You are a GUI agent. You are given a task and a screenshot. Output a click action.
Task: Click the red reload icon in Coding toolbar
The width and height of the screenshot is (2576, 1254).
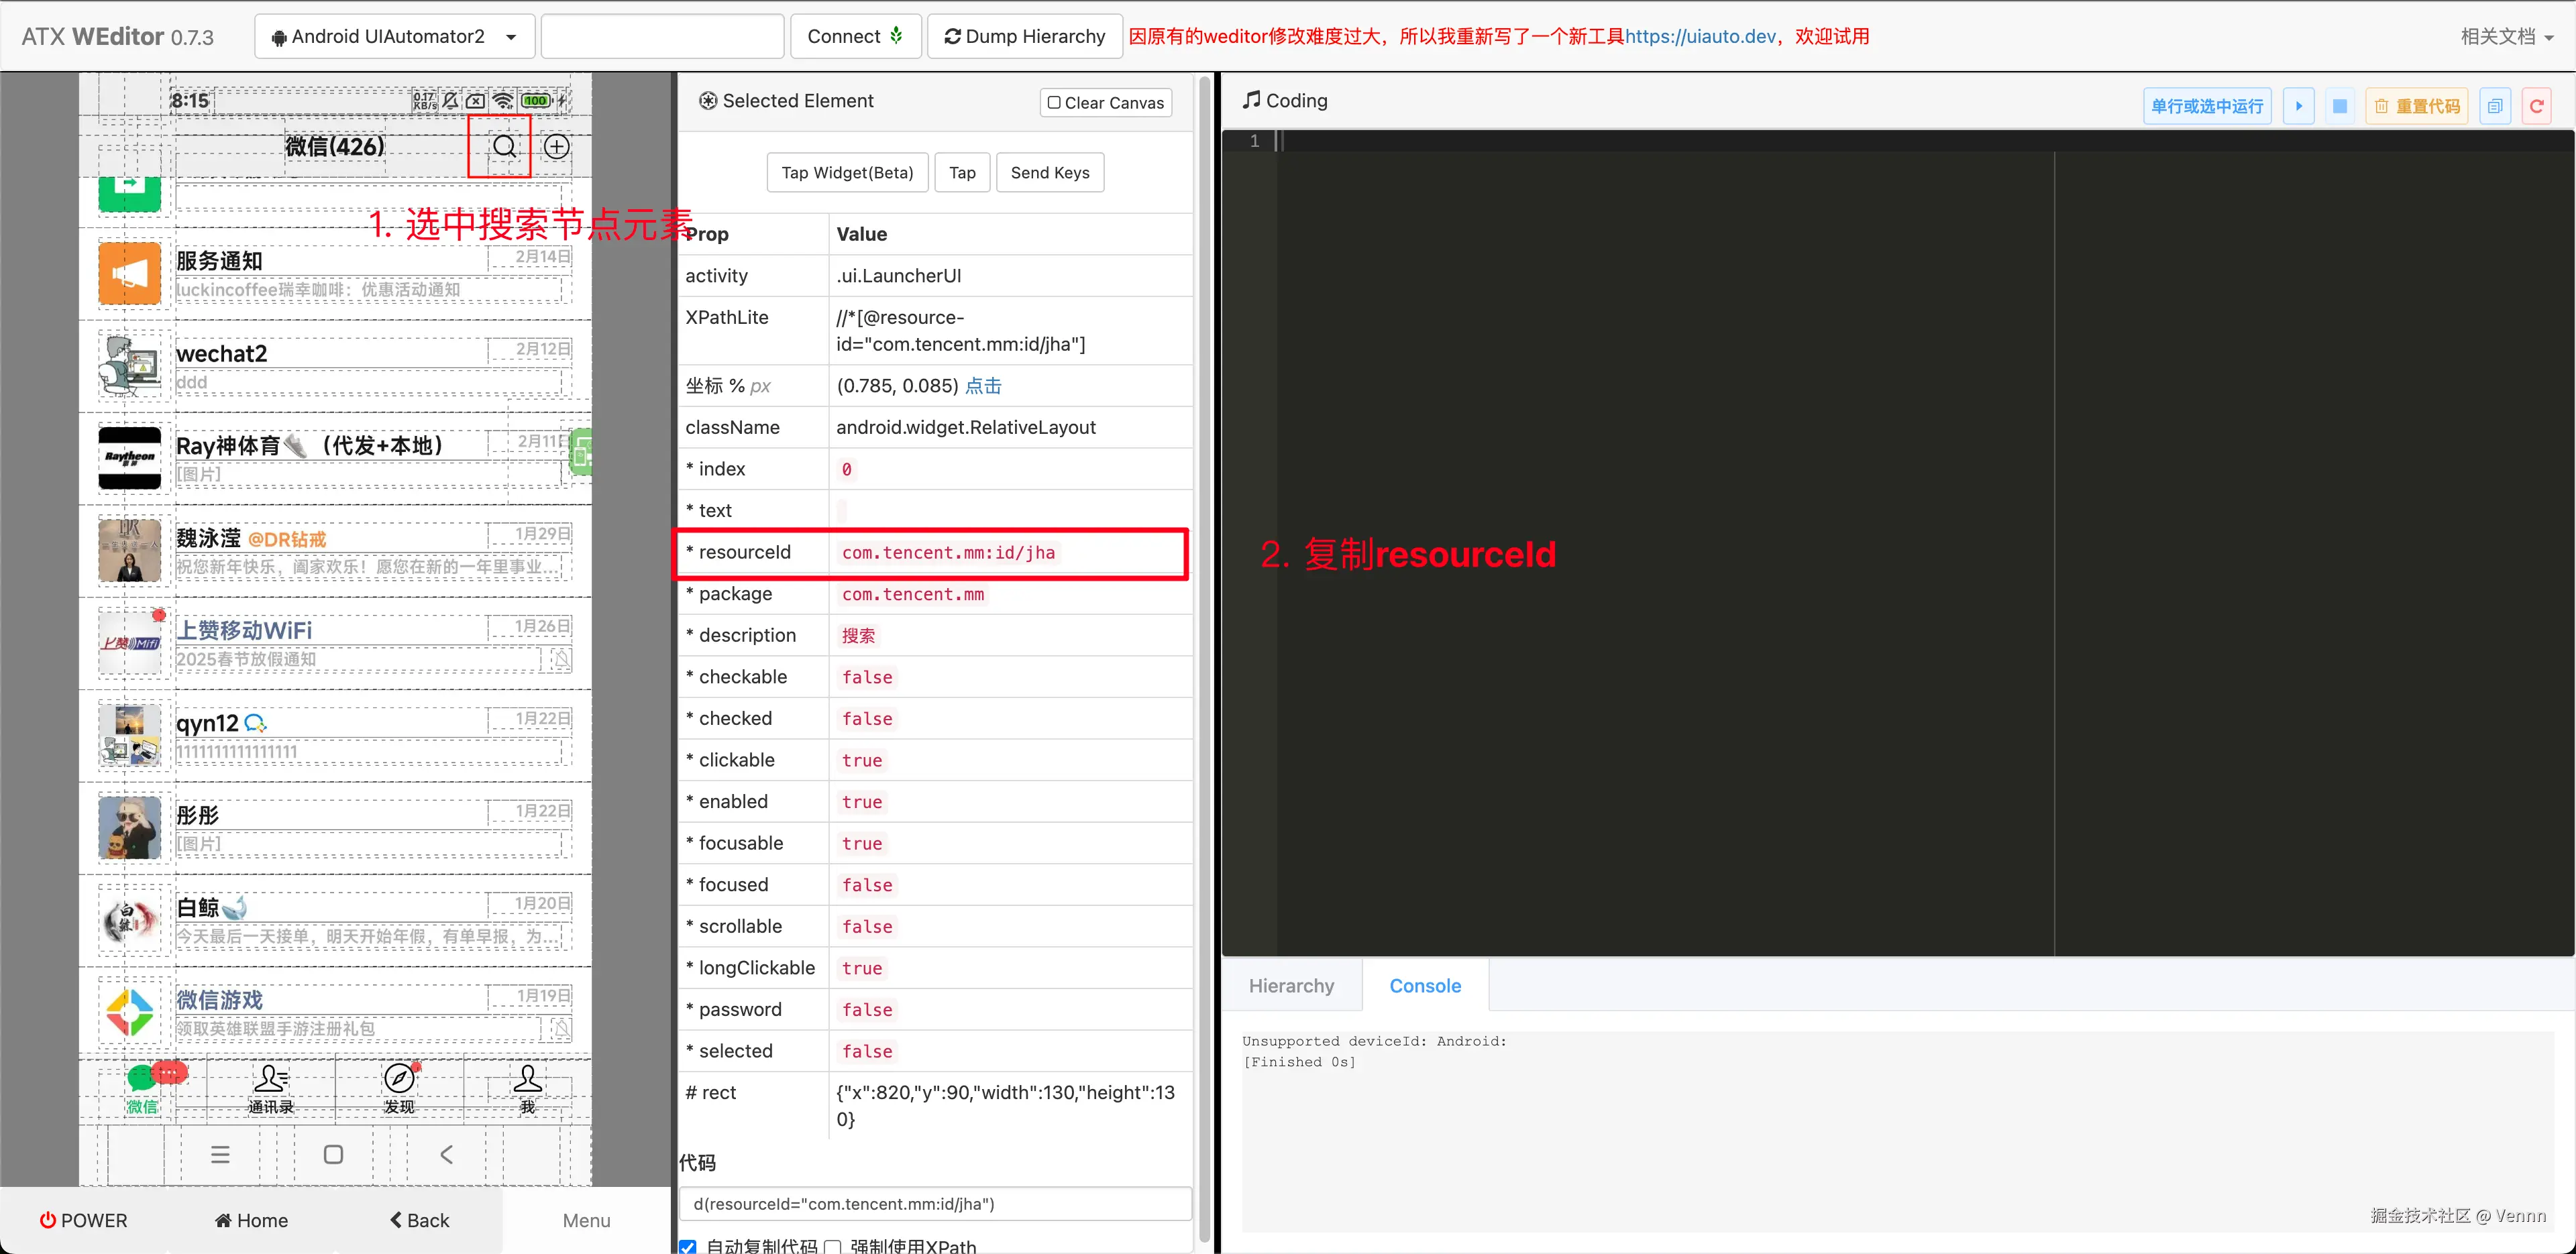tap(2536, 106)
